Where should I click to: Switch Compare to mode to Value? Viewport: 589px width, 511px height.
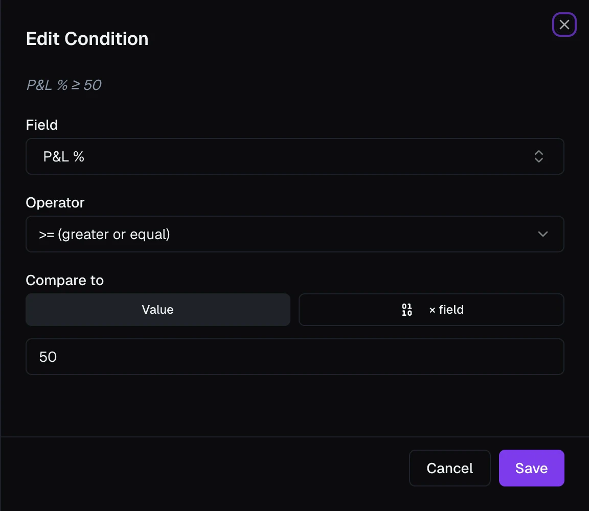(158, 310)
